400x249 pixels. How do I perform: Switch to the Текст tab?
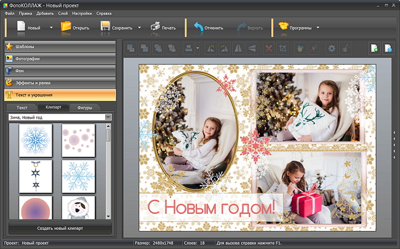(22, 108)
